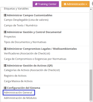Select Administración General menu entry
The height and width of the screenshot is (102, 93).
pos(18,93)
